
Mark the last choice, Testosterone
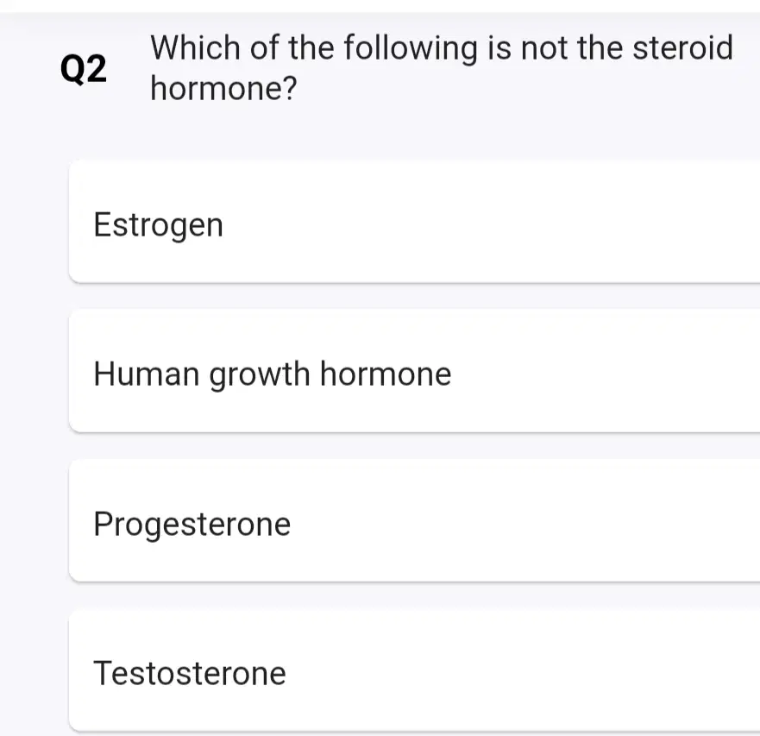click(x=414, y=670)
